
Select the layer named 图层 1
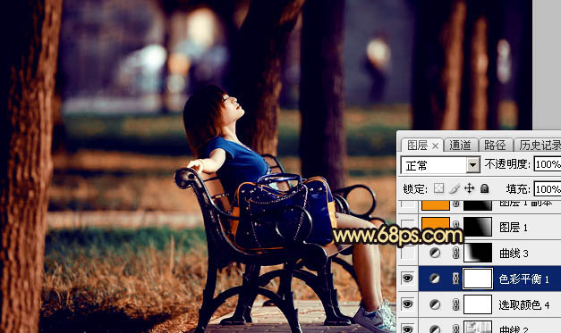(x=513, y=227)
